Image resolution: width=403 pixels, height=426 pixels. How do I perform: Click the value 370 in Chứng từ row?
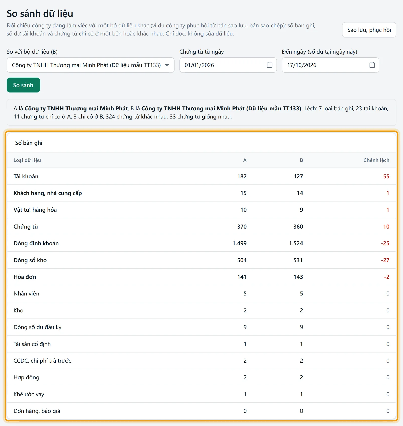coord(242,227)
